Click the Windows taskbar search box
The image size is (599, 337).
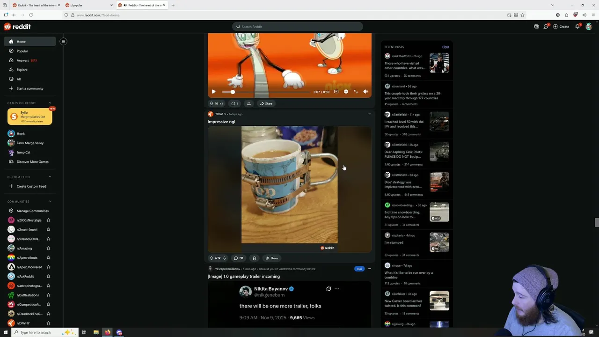pos(44,332)
